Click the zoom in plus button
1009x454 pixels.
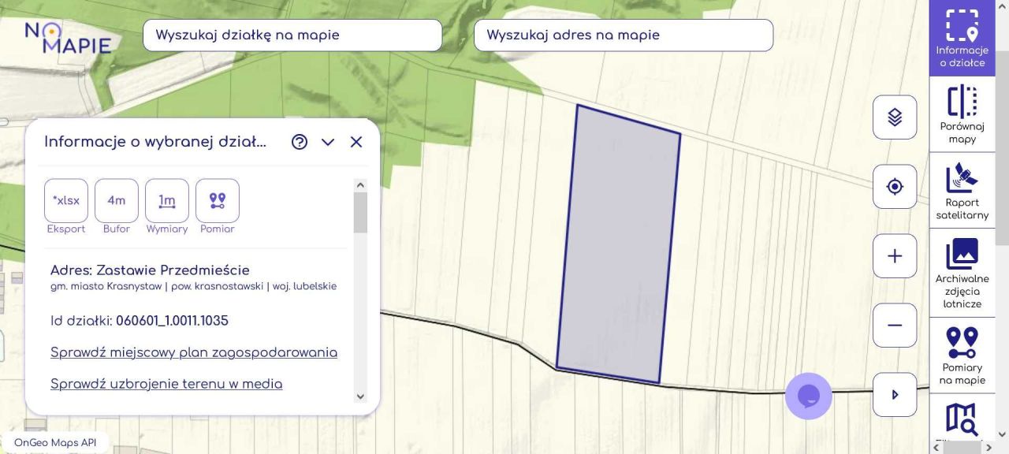(894, 255)
